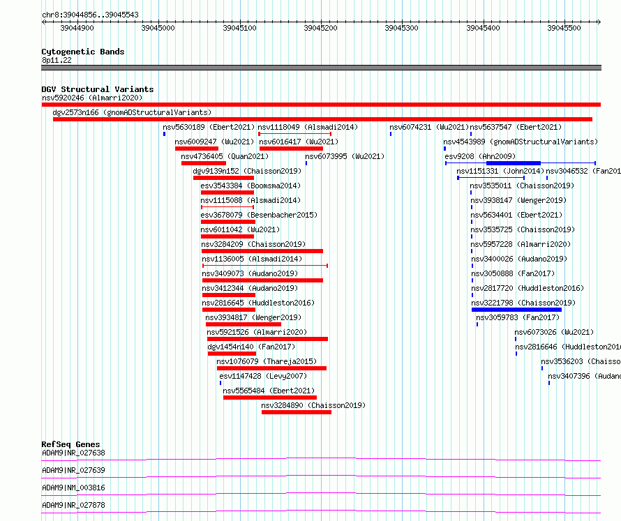Click the ruler at position 39045300

(402, 28)
